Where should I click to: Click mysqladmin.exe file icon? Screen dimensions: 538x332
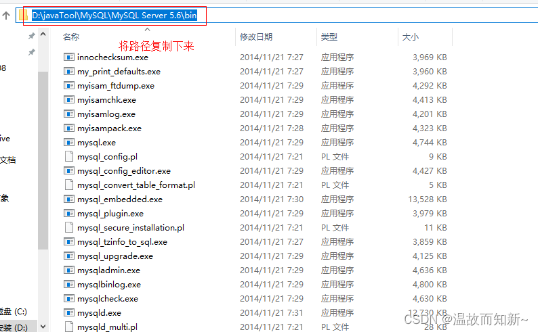69,270
